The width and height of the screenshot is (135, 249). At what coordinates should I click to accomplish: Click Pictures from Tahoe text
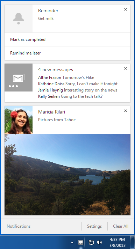pos(57,120)
